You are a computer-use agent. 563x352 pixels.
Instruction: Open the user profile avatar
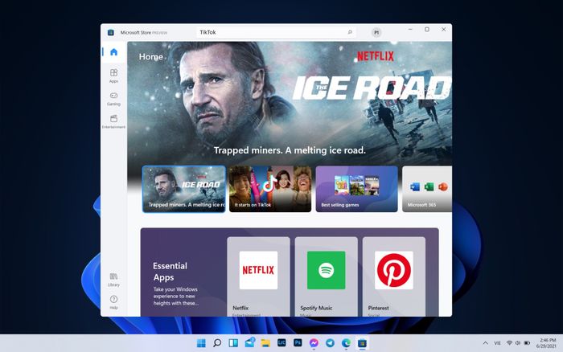[x=376, y=33]
